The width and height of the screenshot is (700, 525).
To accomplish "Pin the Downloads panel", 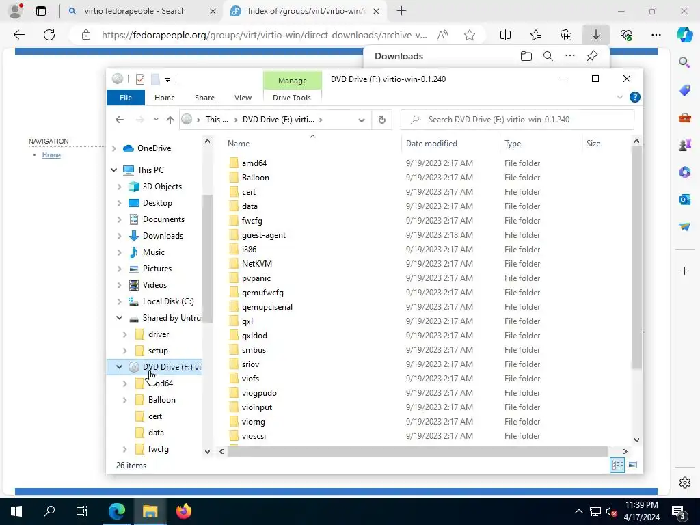I will pos(592,56).
